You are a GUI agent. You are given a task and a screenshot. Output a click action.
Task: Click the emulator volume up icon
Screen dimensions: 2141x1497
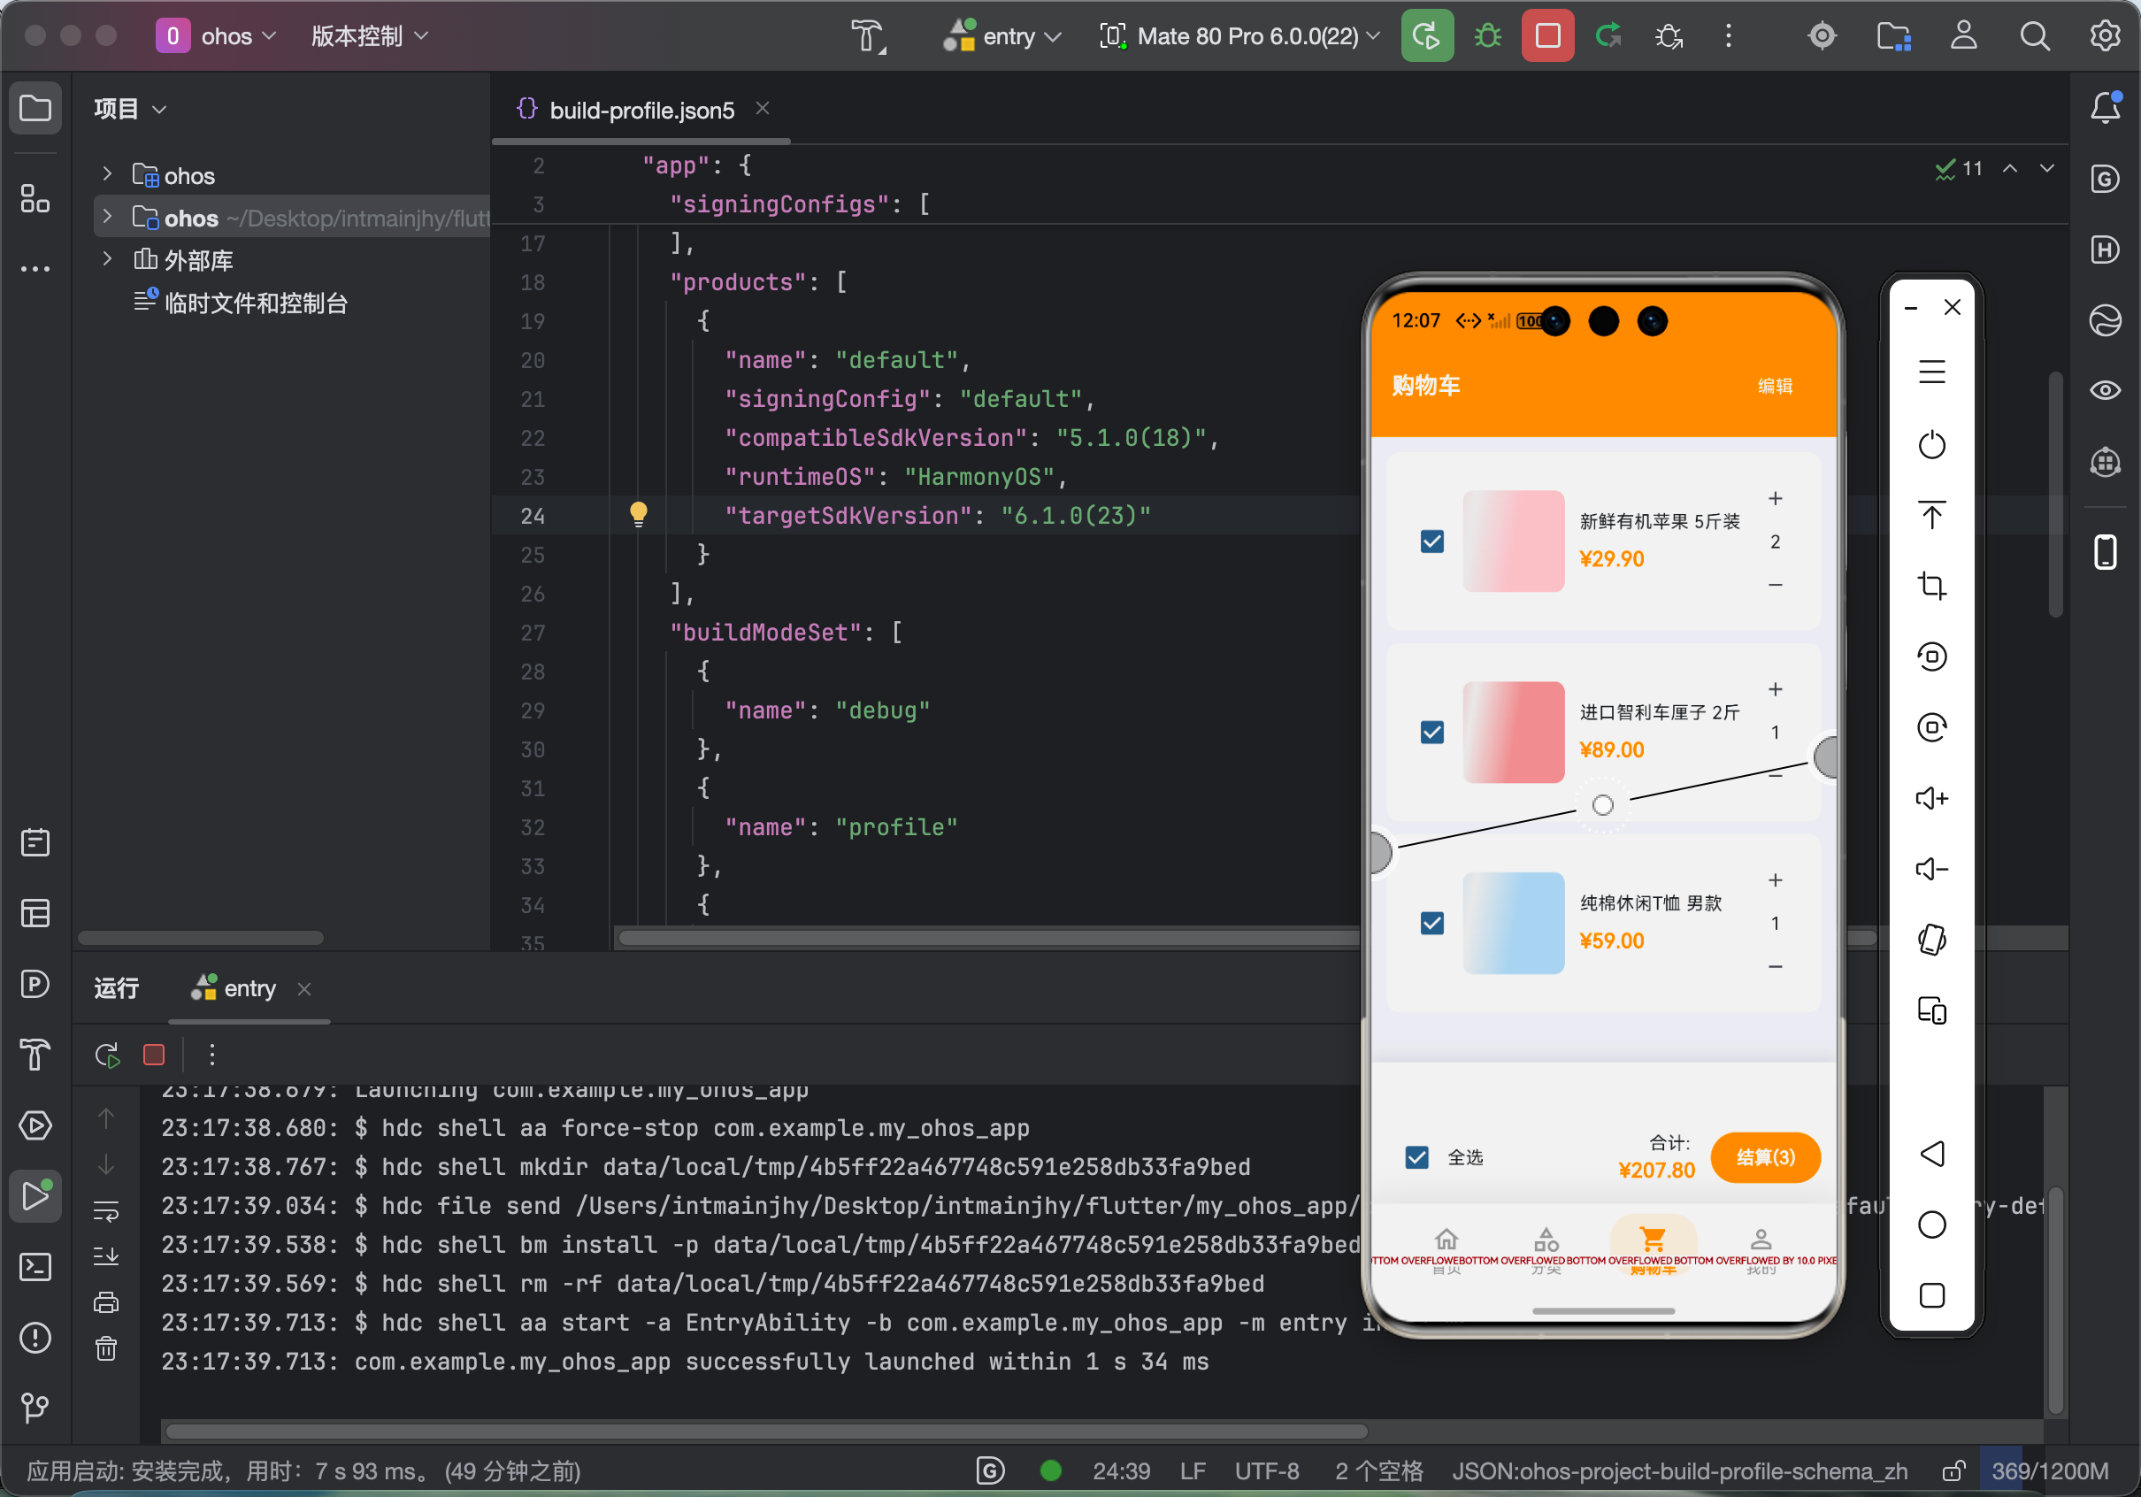point(1931,798)
